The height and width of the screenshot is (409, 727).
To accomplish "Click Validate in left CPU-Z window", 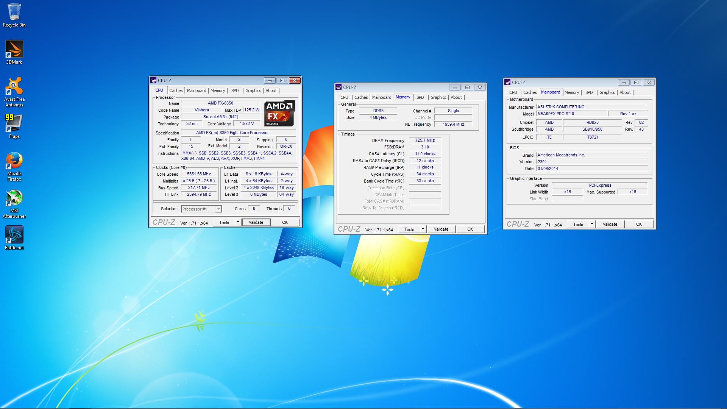I will pyautogui.click(x=256, y=222).
